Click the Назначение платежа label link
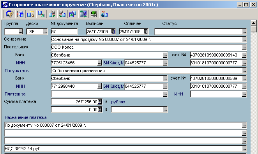 click(26, 117)
